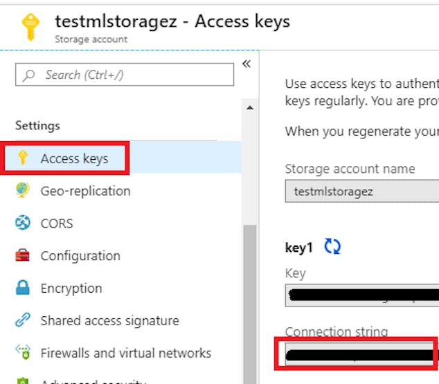439x384 pixels.
Task: Click the Search (Ctrl+/) box
Action: [125, 75]
